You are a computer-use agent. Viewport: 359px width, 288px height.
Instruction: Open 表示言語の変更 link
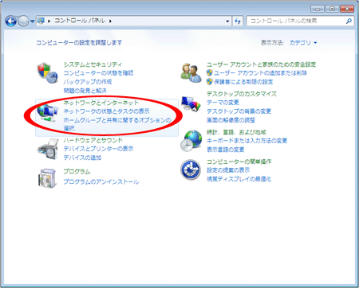pyautogui.click(x=226, y=150)
